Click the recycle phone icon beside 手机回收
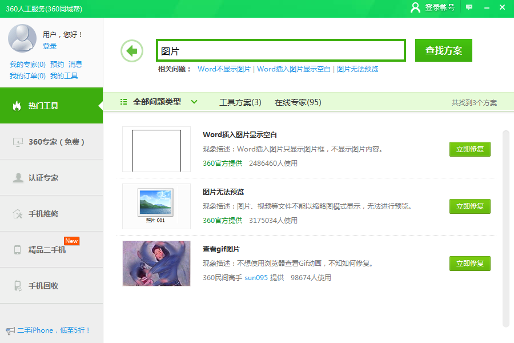Screen dimensions: 514x343 [x=18, y=286]
